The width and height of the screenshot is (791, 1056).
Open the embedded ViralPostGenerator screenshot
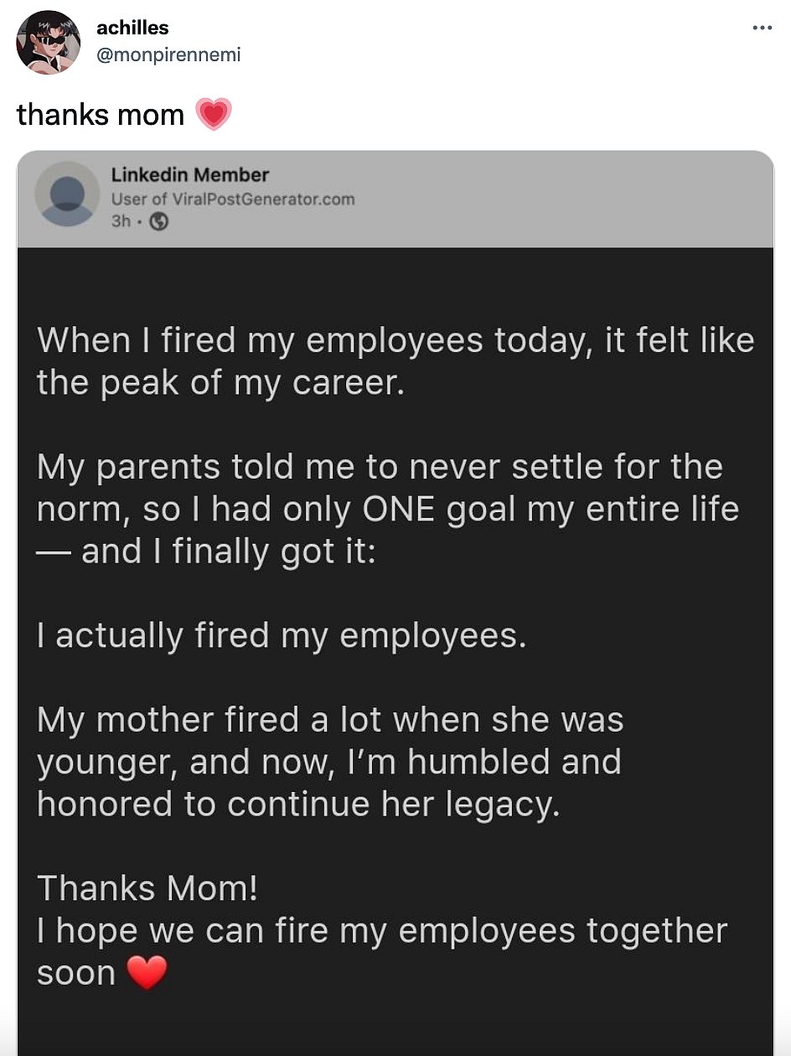coord(394,587)
